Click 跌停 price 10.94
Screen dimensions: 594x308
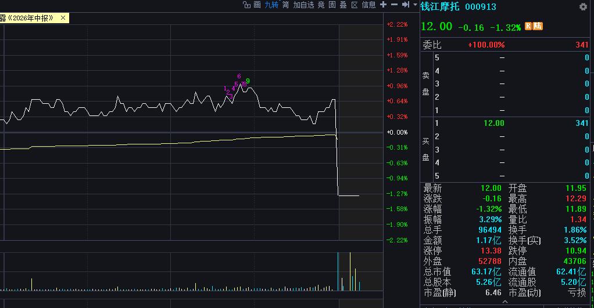(x=576, y=251)
